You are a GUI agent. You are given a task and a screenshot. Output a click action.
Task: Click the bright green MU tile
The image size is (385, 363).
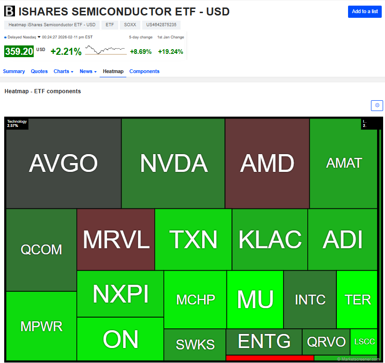[x=255, y=299]
